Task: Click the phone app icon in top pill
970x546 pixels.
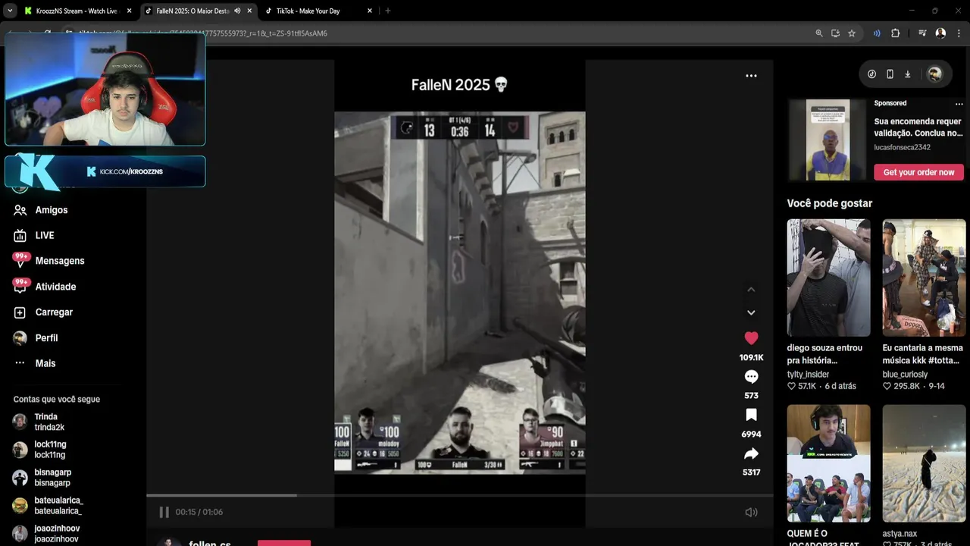Action: [890, 74]
